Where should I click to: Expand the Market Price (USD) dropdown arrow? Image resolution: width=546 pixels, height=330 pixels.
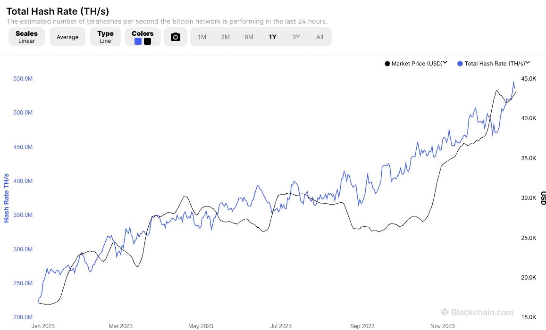coord(445,63)
